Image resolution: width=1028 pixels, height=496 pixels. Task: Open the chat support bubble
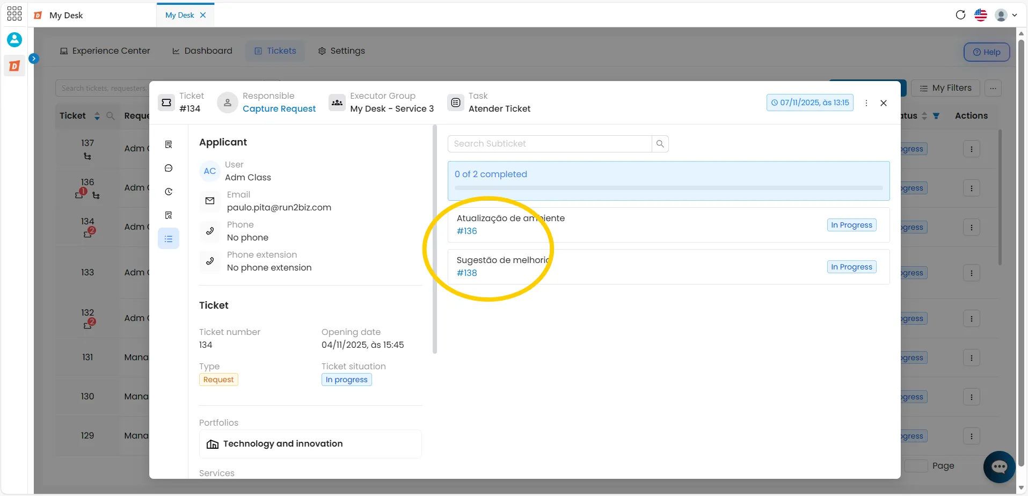(x=1000, y=467)
